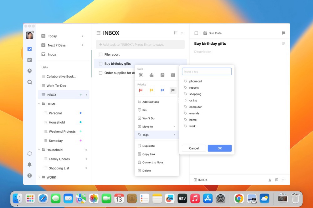Collapse the HOME folder chevron
Screen dimensions: 313x208
[x=39, y=104]
